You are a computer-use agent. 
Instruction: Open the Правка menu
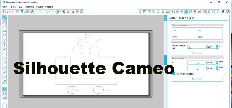[x=13, y=7]
